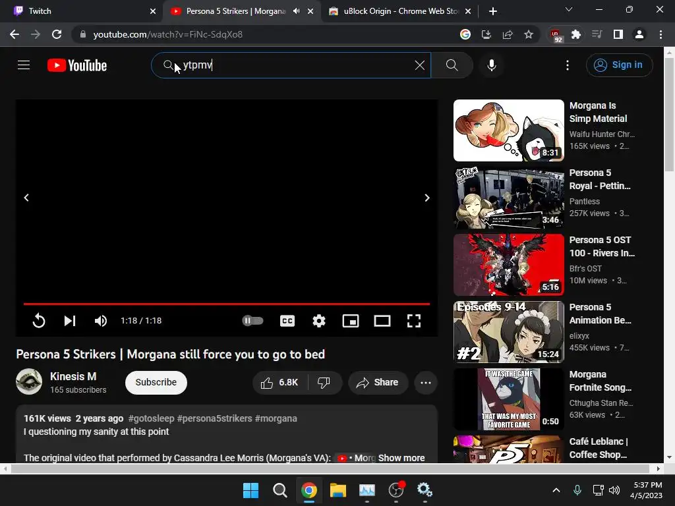Click the previous arrow on the player
Image resolution: width=675 pixels, height=506 pixels.
tap(26, 198)
